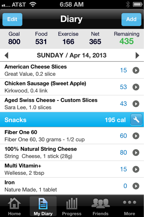This screenshot has width=144, height=217.
Task: Go to previous day with left arrow
Action: coord(6,55)
